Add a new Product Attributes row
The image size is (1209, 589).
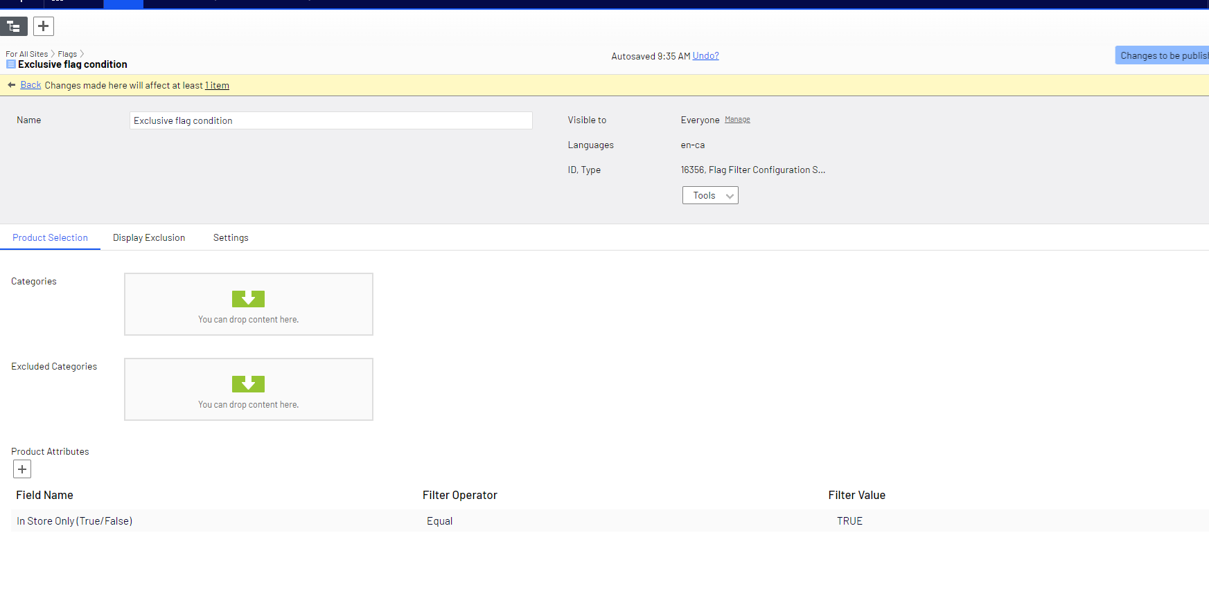(x=22, y=469)
